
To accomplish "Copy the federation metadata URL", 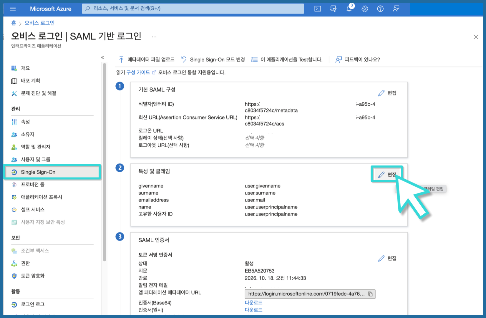I will click(x=371, y=294).
